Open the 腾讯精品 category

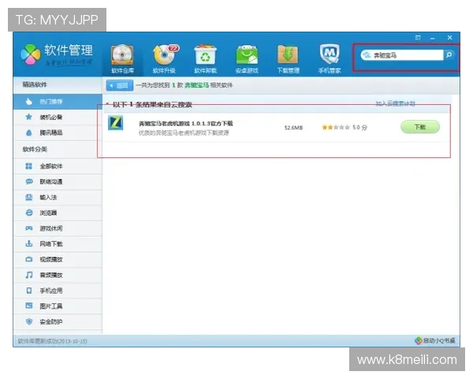pyautogui.click(x=51, y=133)
